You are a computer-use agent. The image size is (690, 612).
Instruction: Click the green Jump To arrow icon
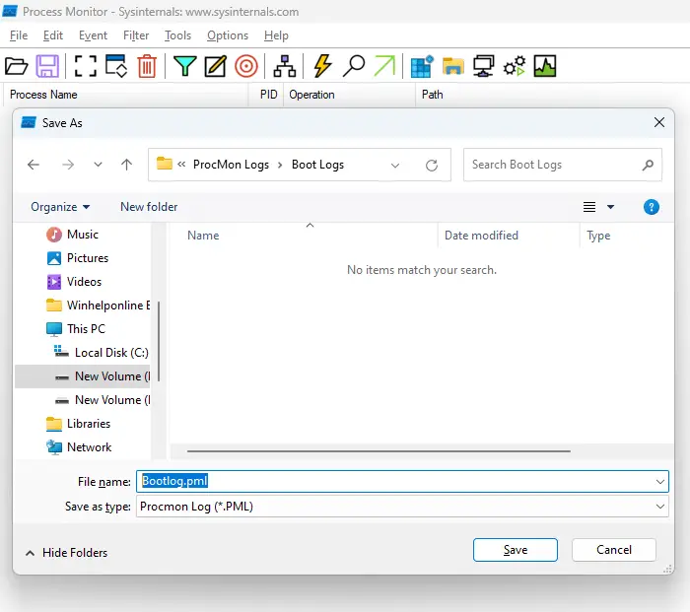[x=384, y=66]
